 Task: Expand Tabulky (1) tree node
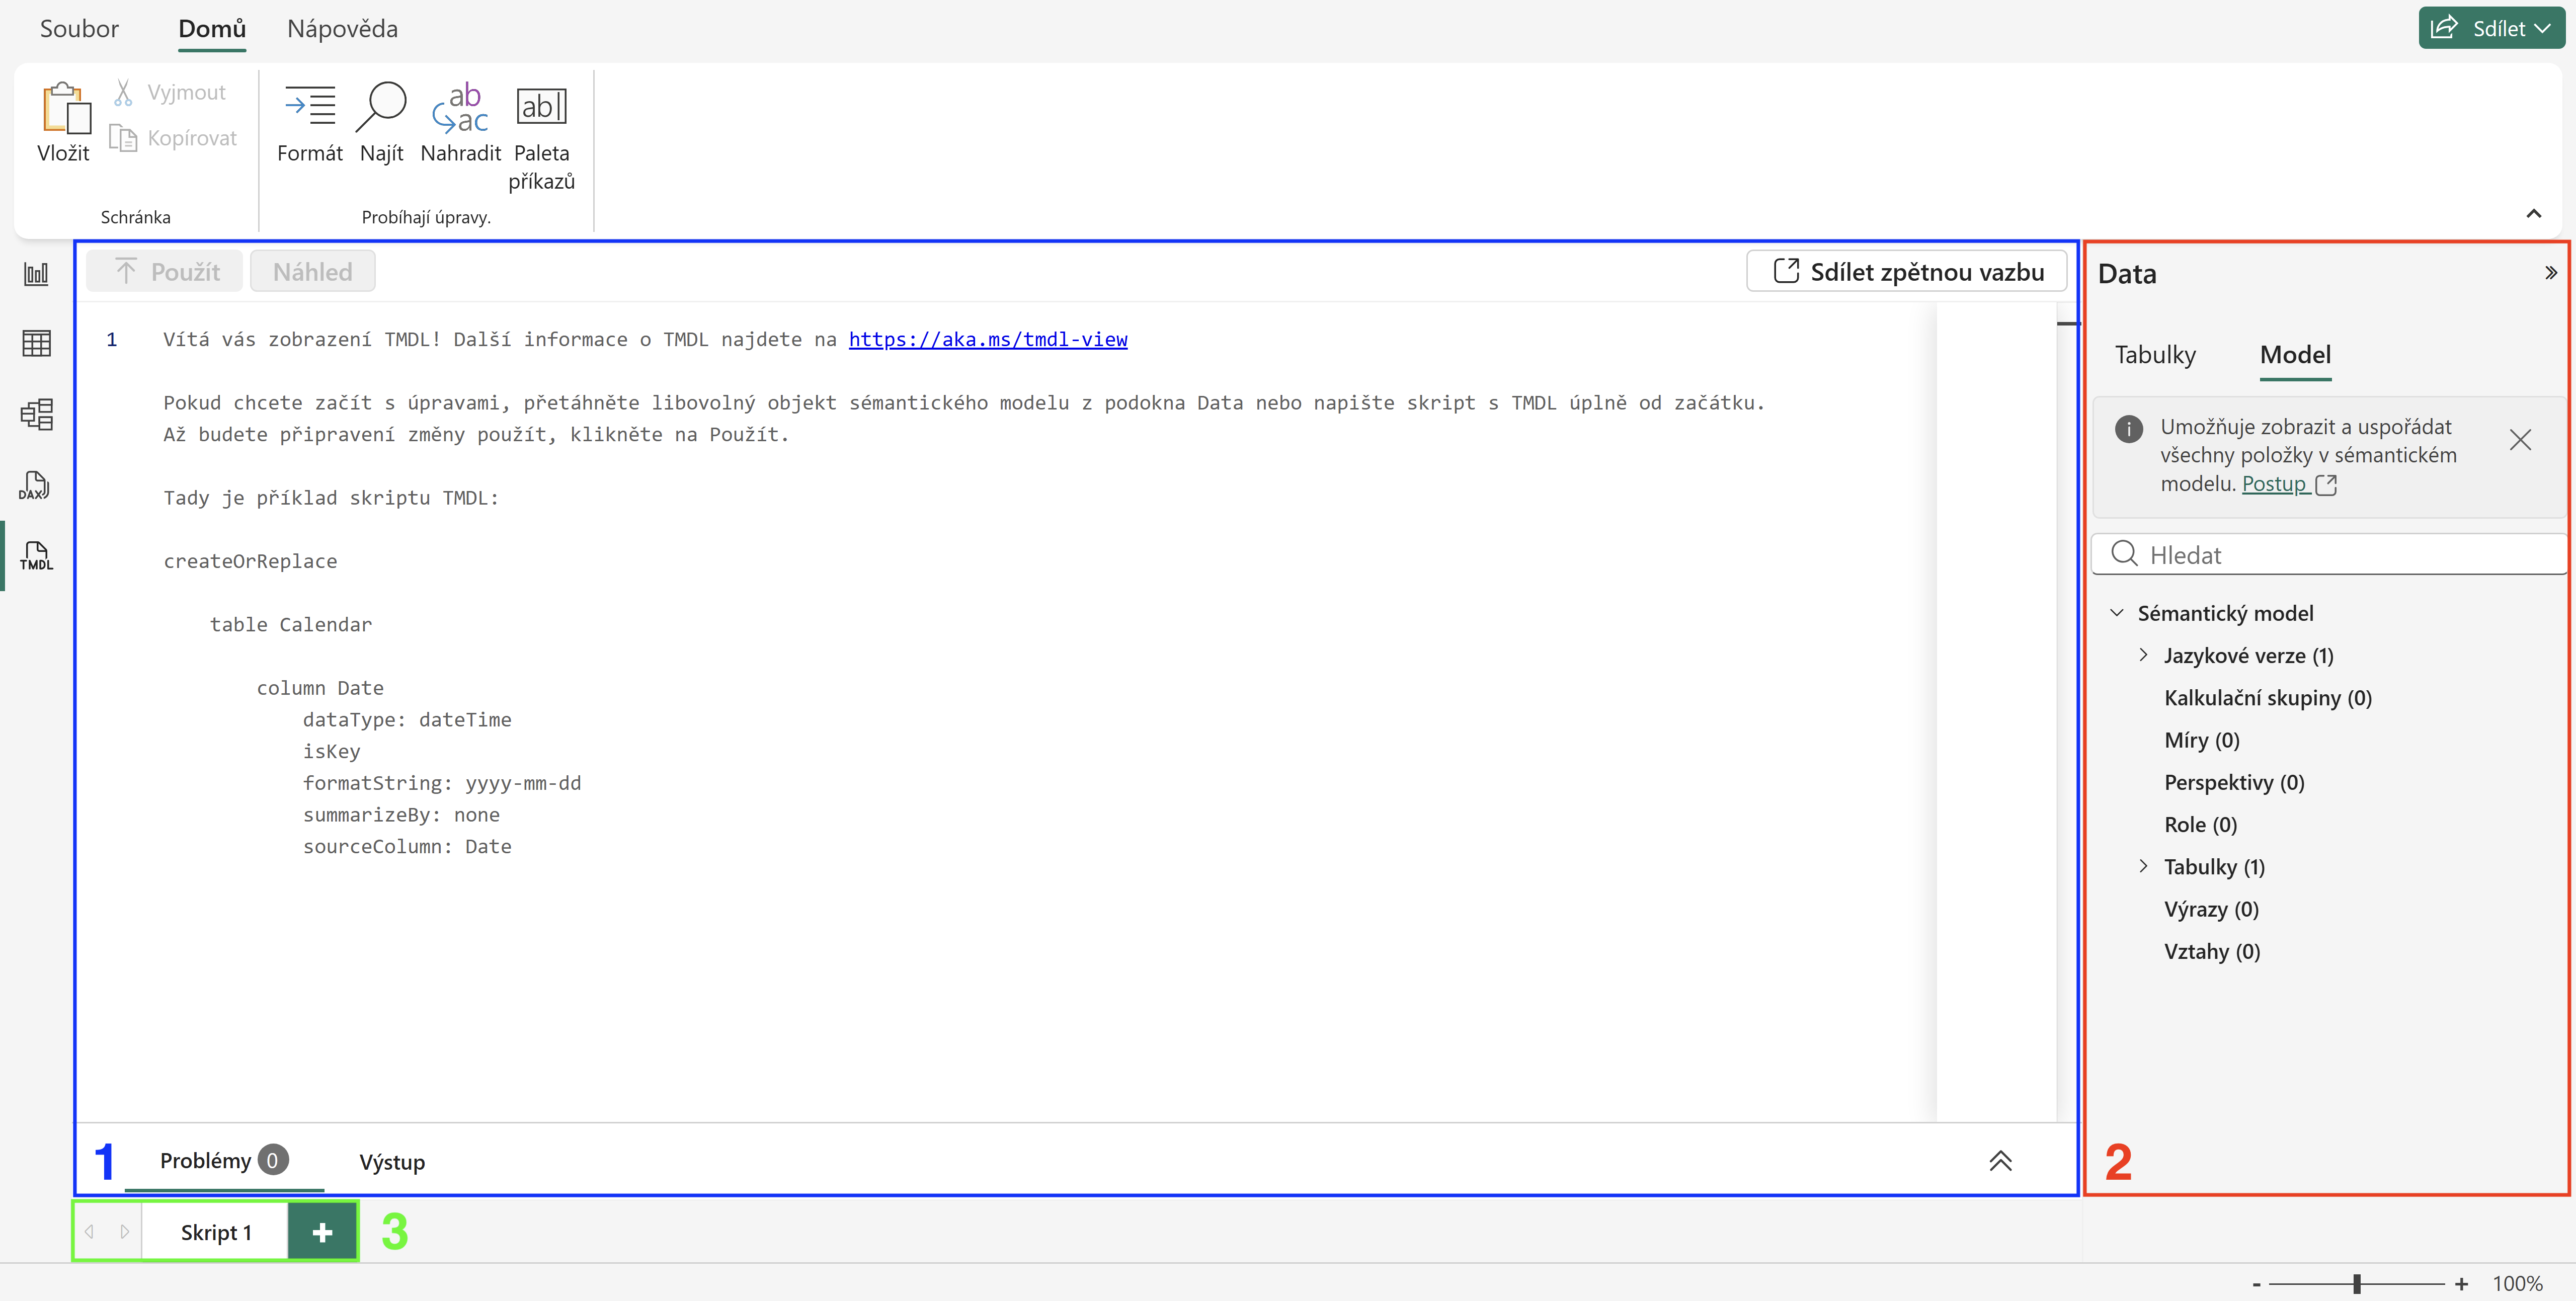point(2143,866)
